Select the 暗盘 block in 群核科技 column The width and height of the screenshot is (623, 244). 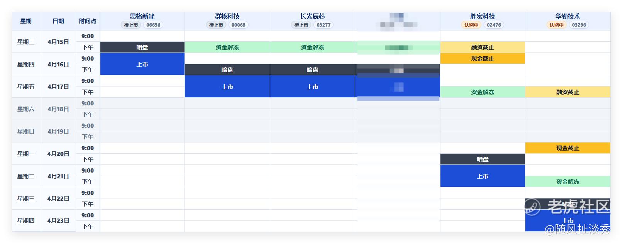click(227, 69)
